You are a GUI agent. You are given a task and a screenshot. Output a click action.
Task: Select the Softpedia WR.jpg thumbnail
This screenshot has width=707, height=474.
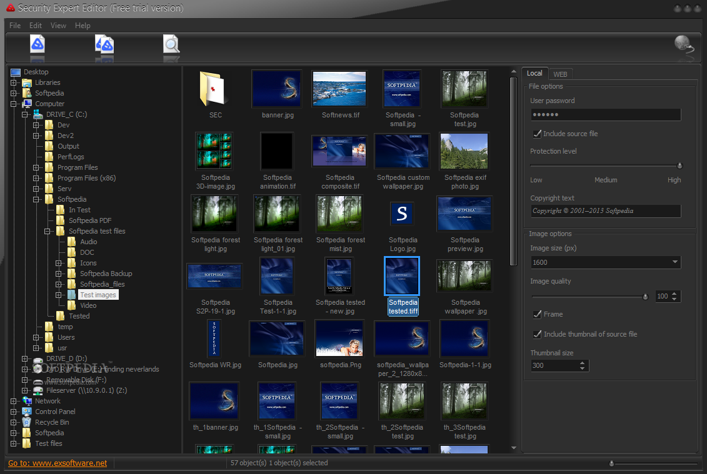click(214, 338)
